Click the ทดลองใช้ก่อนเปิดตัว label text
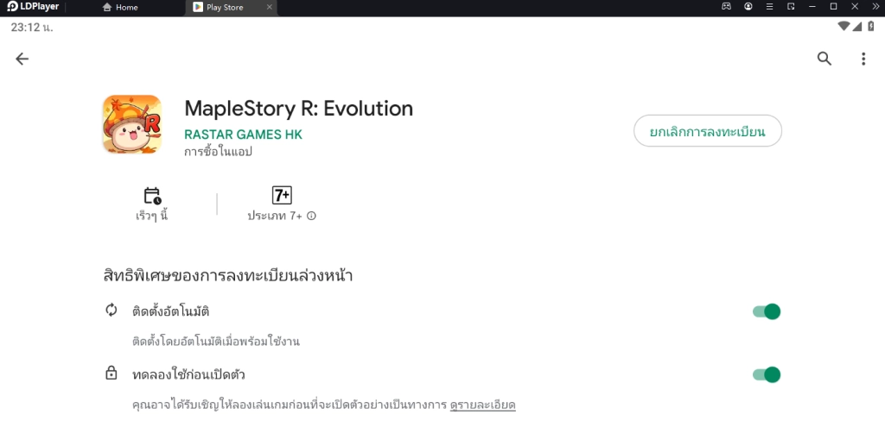 (188, 374)
